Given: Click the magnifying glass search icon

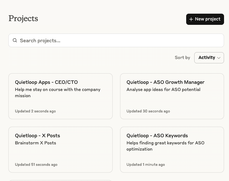Looking at the screenshot, I should [x=15, y=40].
